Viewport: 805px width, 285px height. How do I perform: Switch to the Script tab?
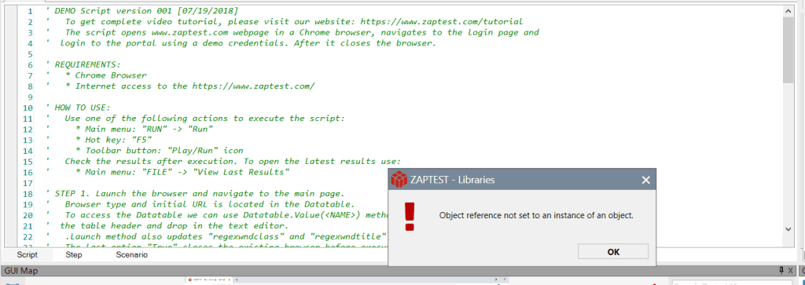coord(28,254)
